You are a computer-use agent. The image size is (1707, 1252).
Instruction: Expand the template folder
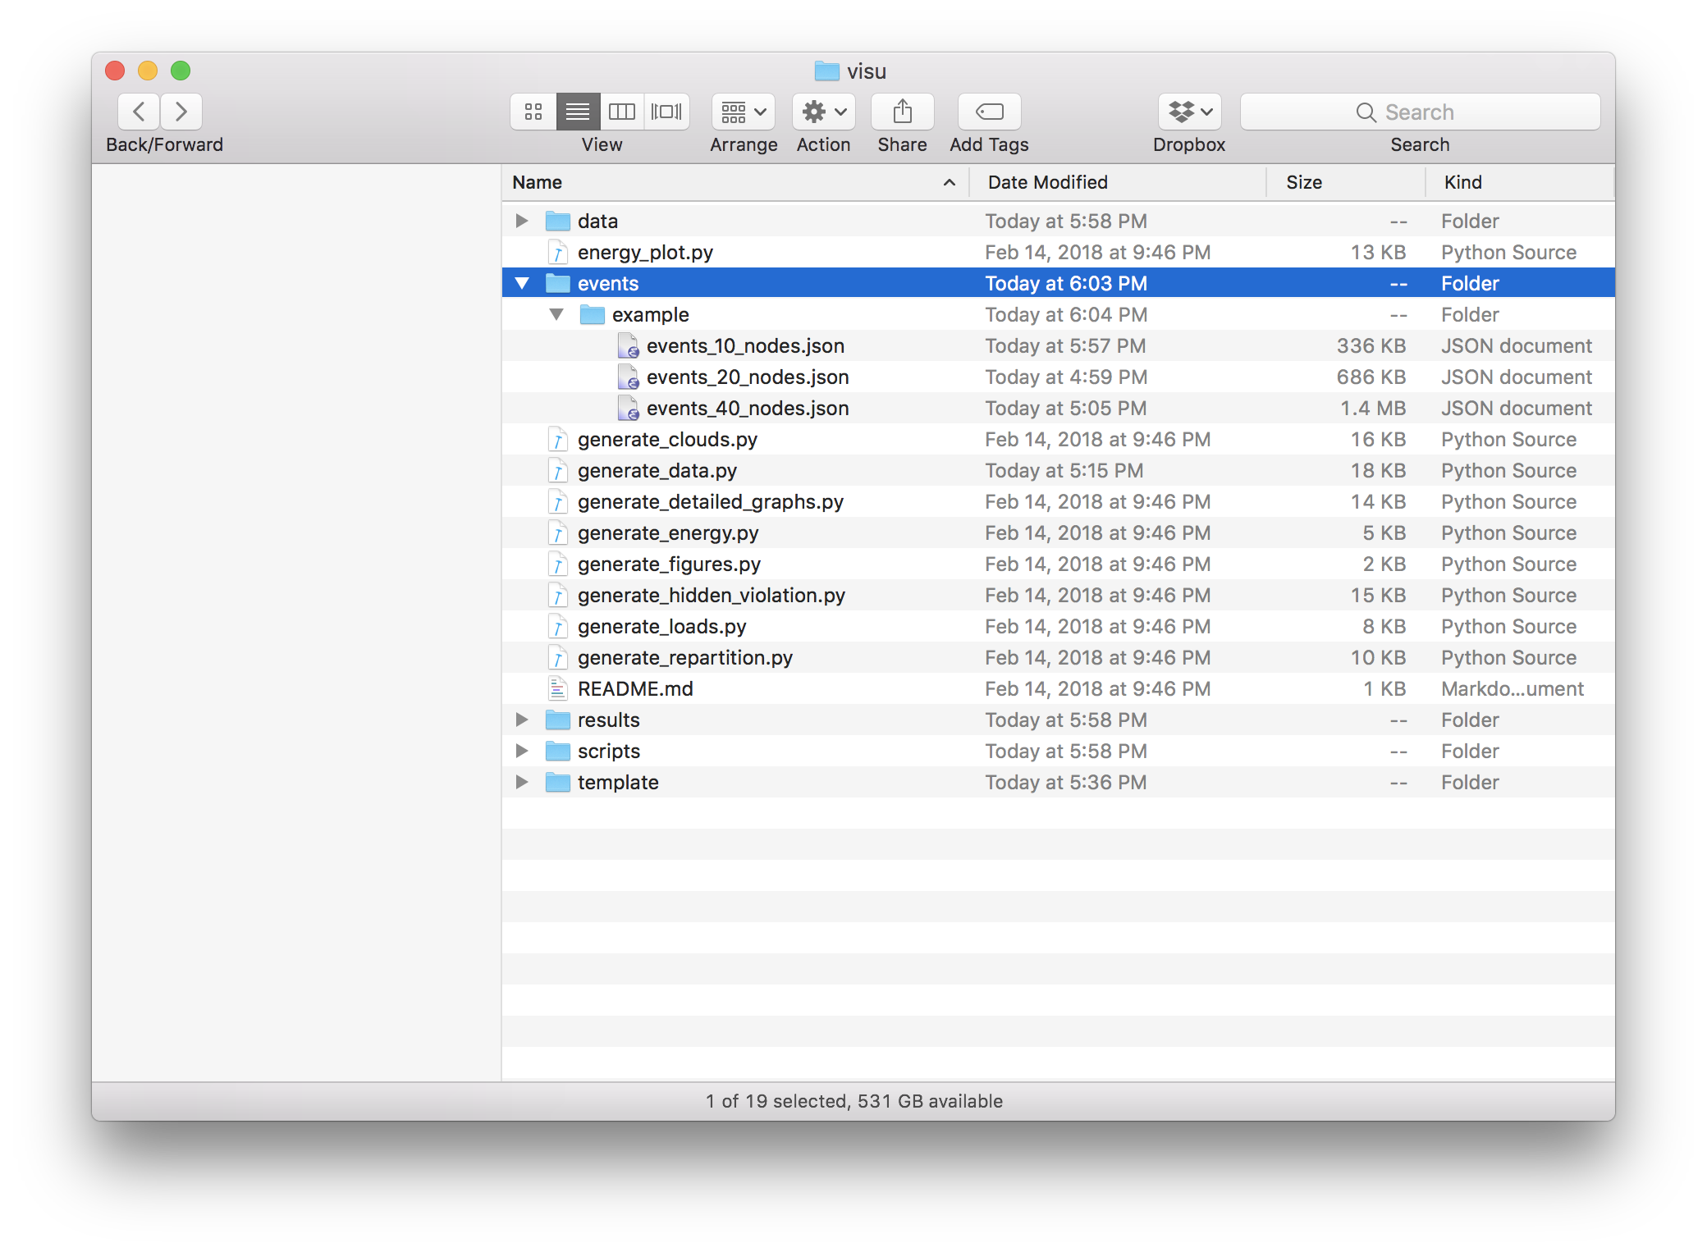522,783
